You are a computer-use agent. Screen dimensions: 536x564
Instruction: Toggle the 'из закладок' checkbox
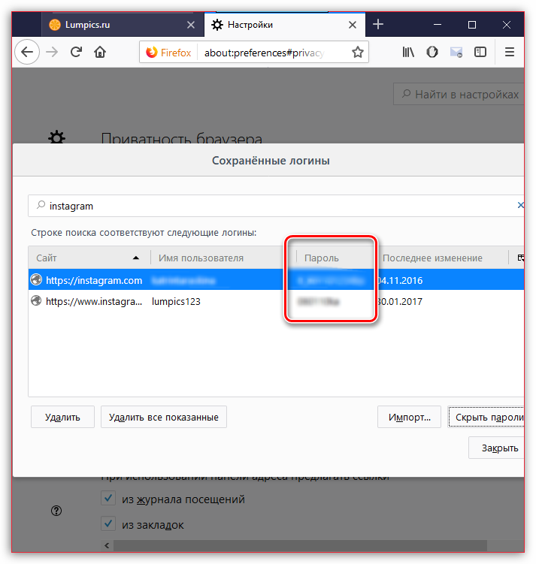pos(108,523)
